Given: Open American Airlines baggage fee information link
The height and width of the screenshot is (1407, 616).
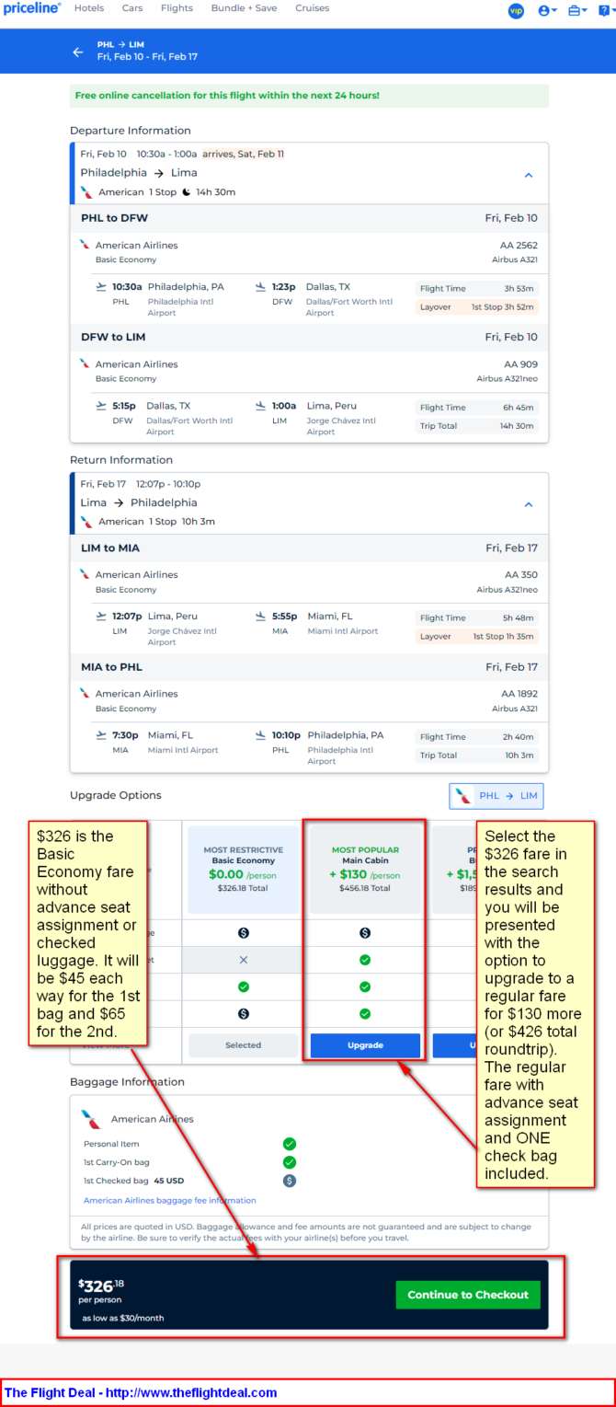Looking at the screenshot, I should click(170, 1200).
